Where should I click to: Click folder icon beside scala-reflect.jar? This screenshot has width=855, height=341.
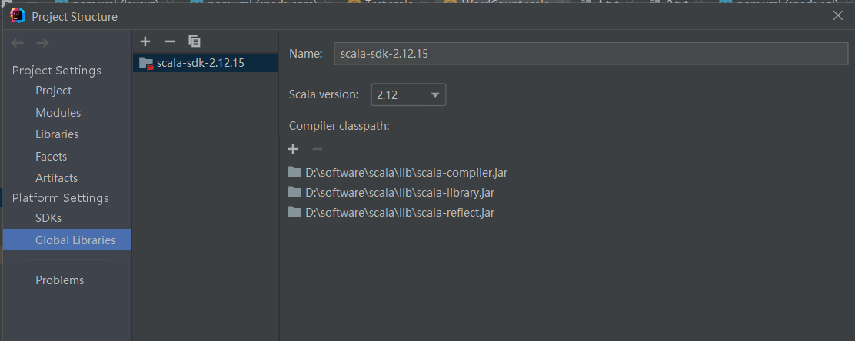tap(294, 212)
